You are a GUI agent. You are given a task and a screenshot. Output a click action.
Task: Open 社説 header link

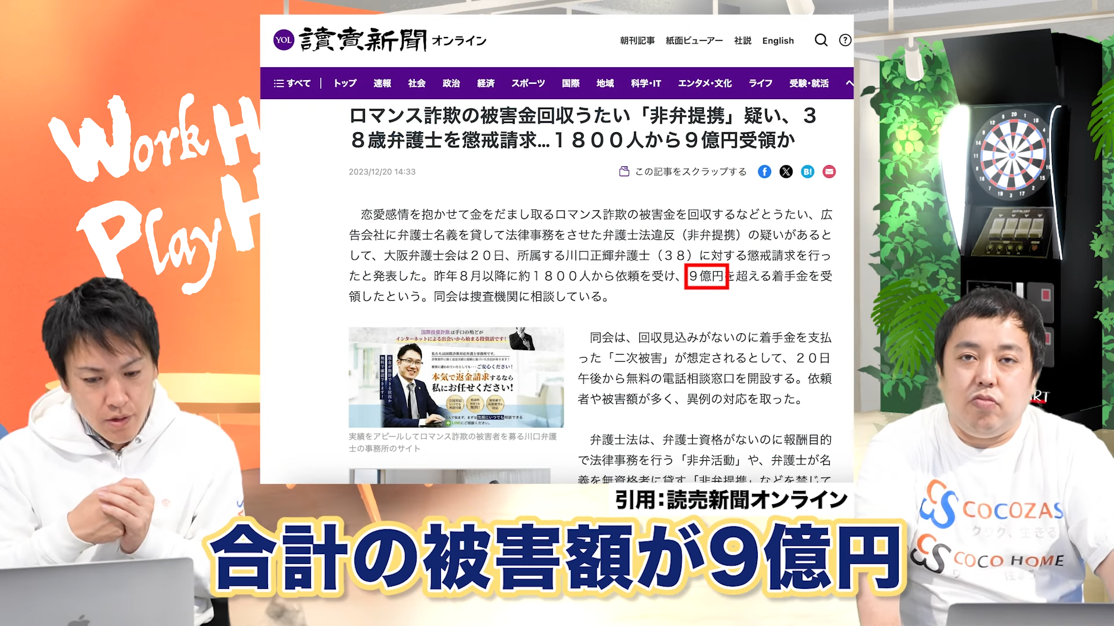tap(743, 41)
